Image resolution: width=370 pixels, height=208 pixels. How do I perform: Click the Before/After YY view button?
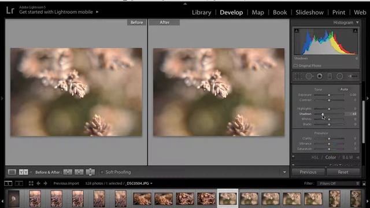tap(23, 172)
